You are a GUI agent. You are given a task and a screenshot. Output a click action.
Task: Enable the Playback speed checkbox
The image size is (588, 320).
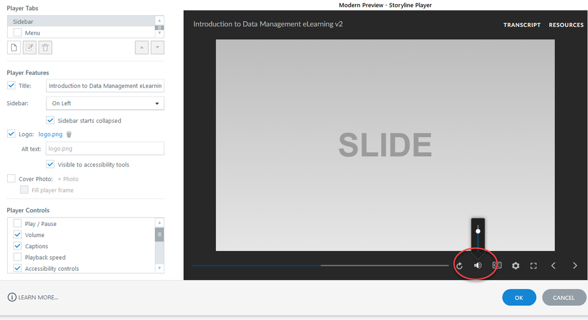17,257
